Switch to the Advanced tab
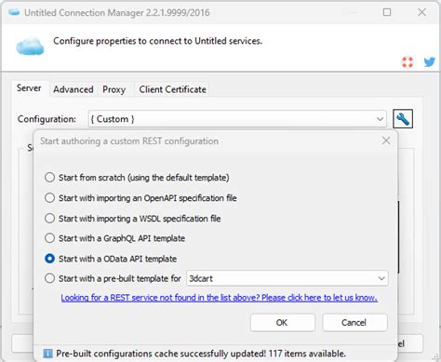The width and height of the screenshot is (441, 362). [x=73, y=89]
